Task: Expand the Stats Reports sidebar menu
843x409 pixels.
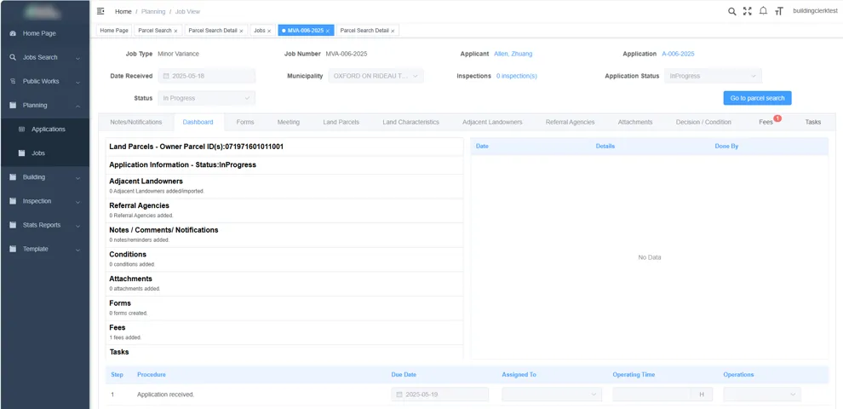Action: [78, 226]
